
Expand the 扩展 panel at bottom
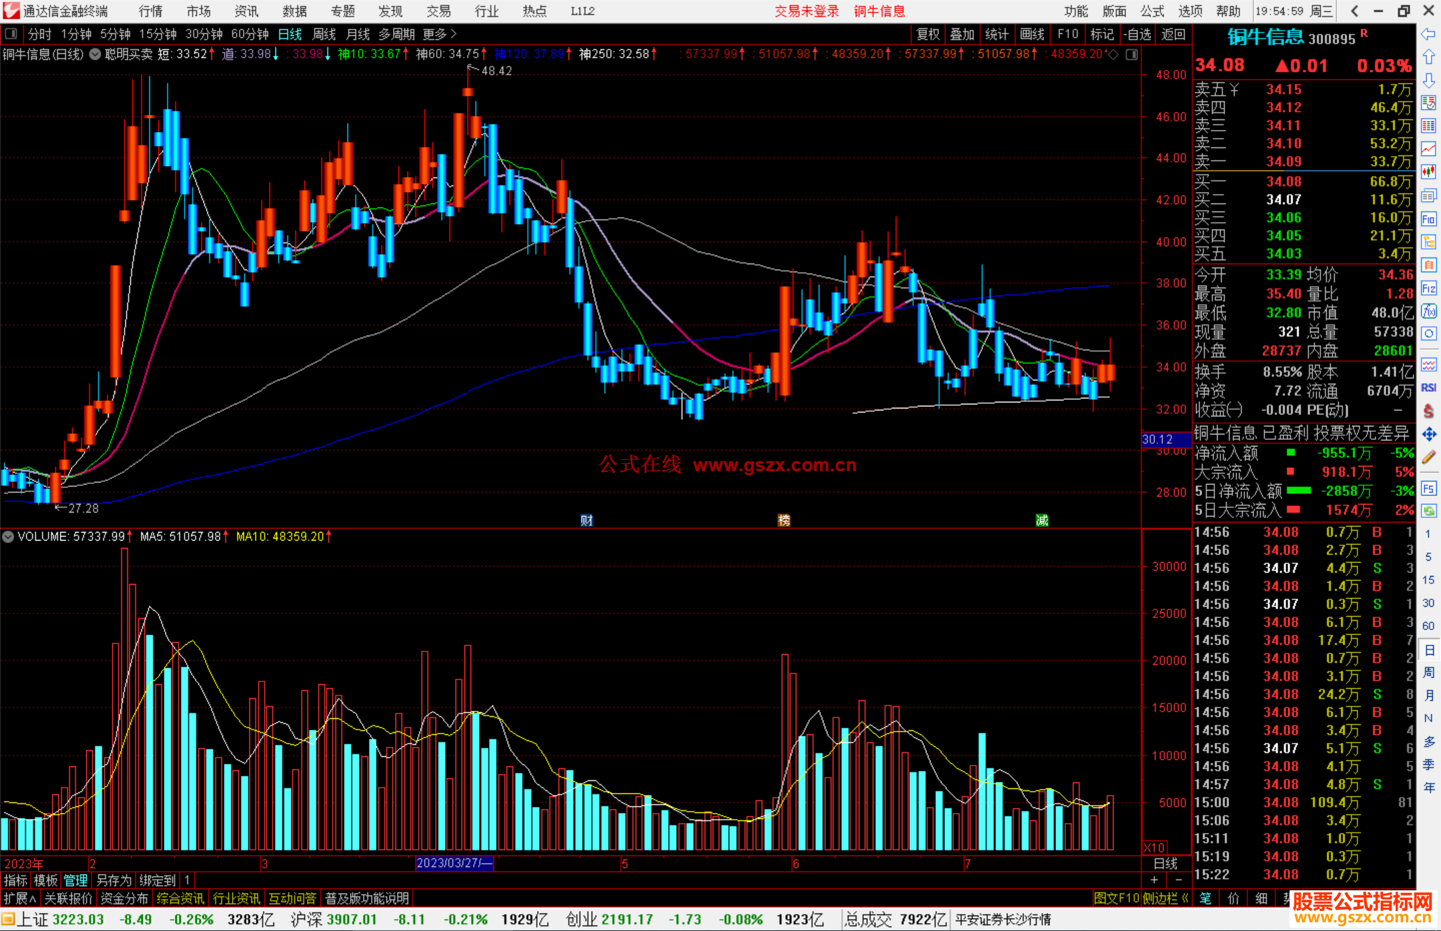click(19, 898)
